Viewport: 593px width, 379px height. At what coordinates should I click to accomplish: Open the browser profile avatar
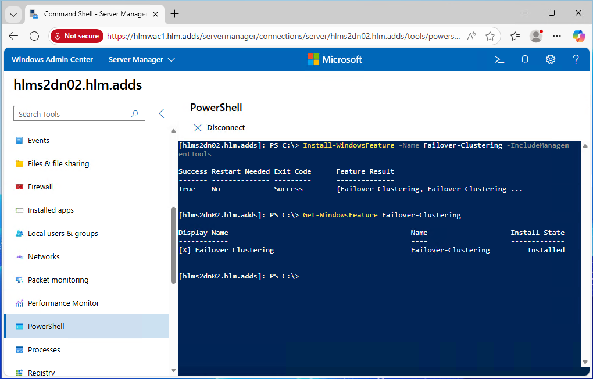click(536, 36)
